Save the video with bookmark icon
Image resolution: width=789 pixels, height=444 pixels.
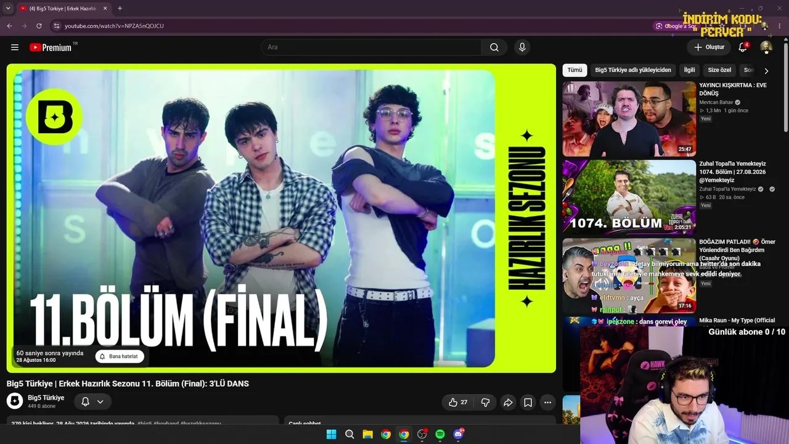pos(528,402)
